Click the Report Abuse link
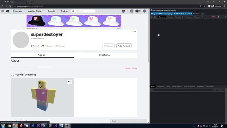Image resolution: width=227 pixels, height=128 pixels. pos(131,69)
